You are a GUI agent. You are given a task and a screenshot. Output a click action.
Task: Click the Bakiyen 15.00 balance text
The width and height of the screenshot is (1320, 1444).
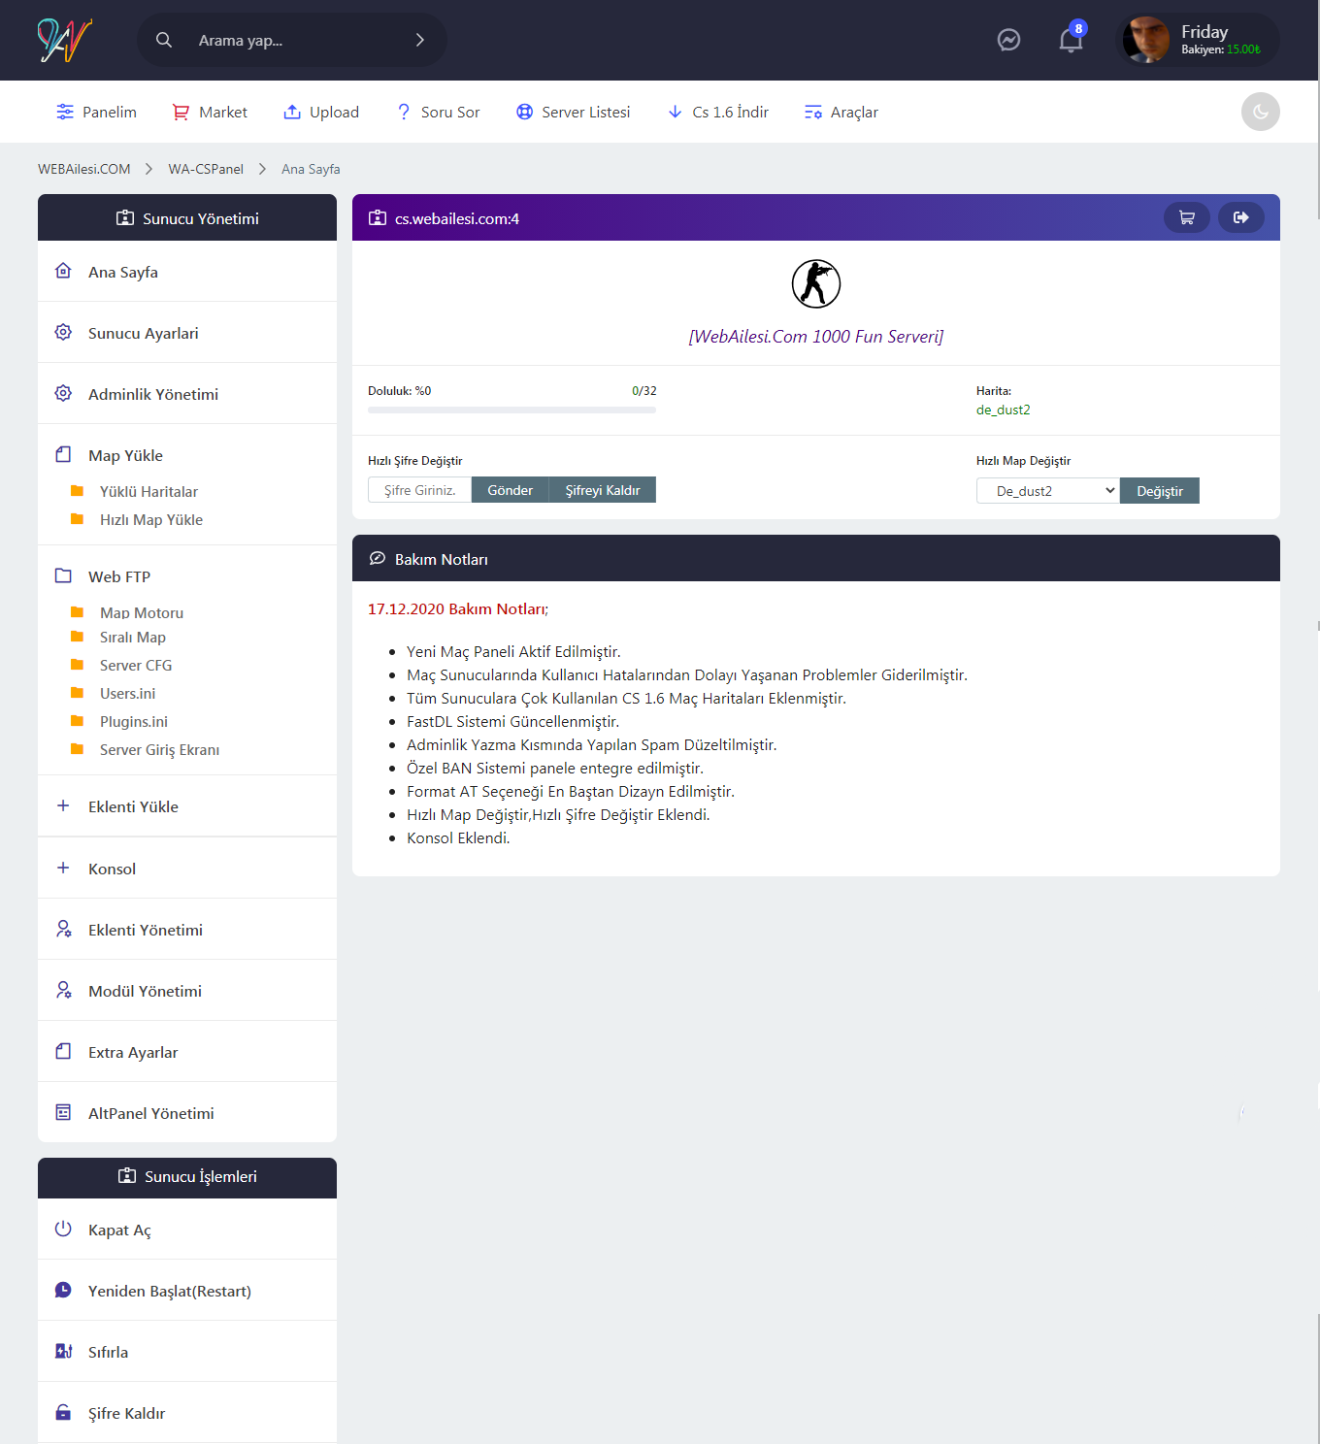[x=1220, y=49]
